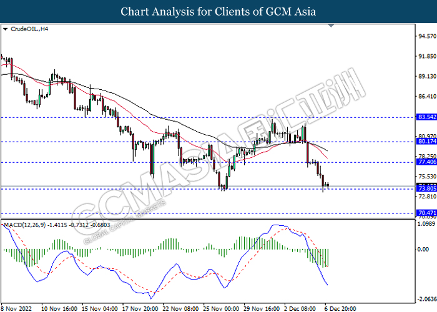This screenshot has height=312, width=437.
Task: Select the 77.406 price level label
Action: 426,162
